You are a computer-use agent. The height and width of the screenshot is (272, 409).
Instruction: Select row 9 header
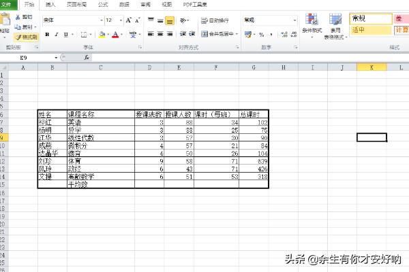(3, 137)
